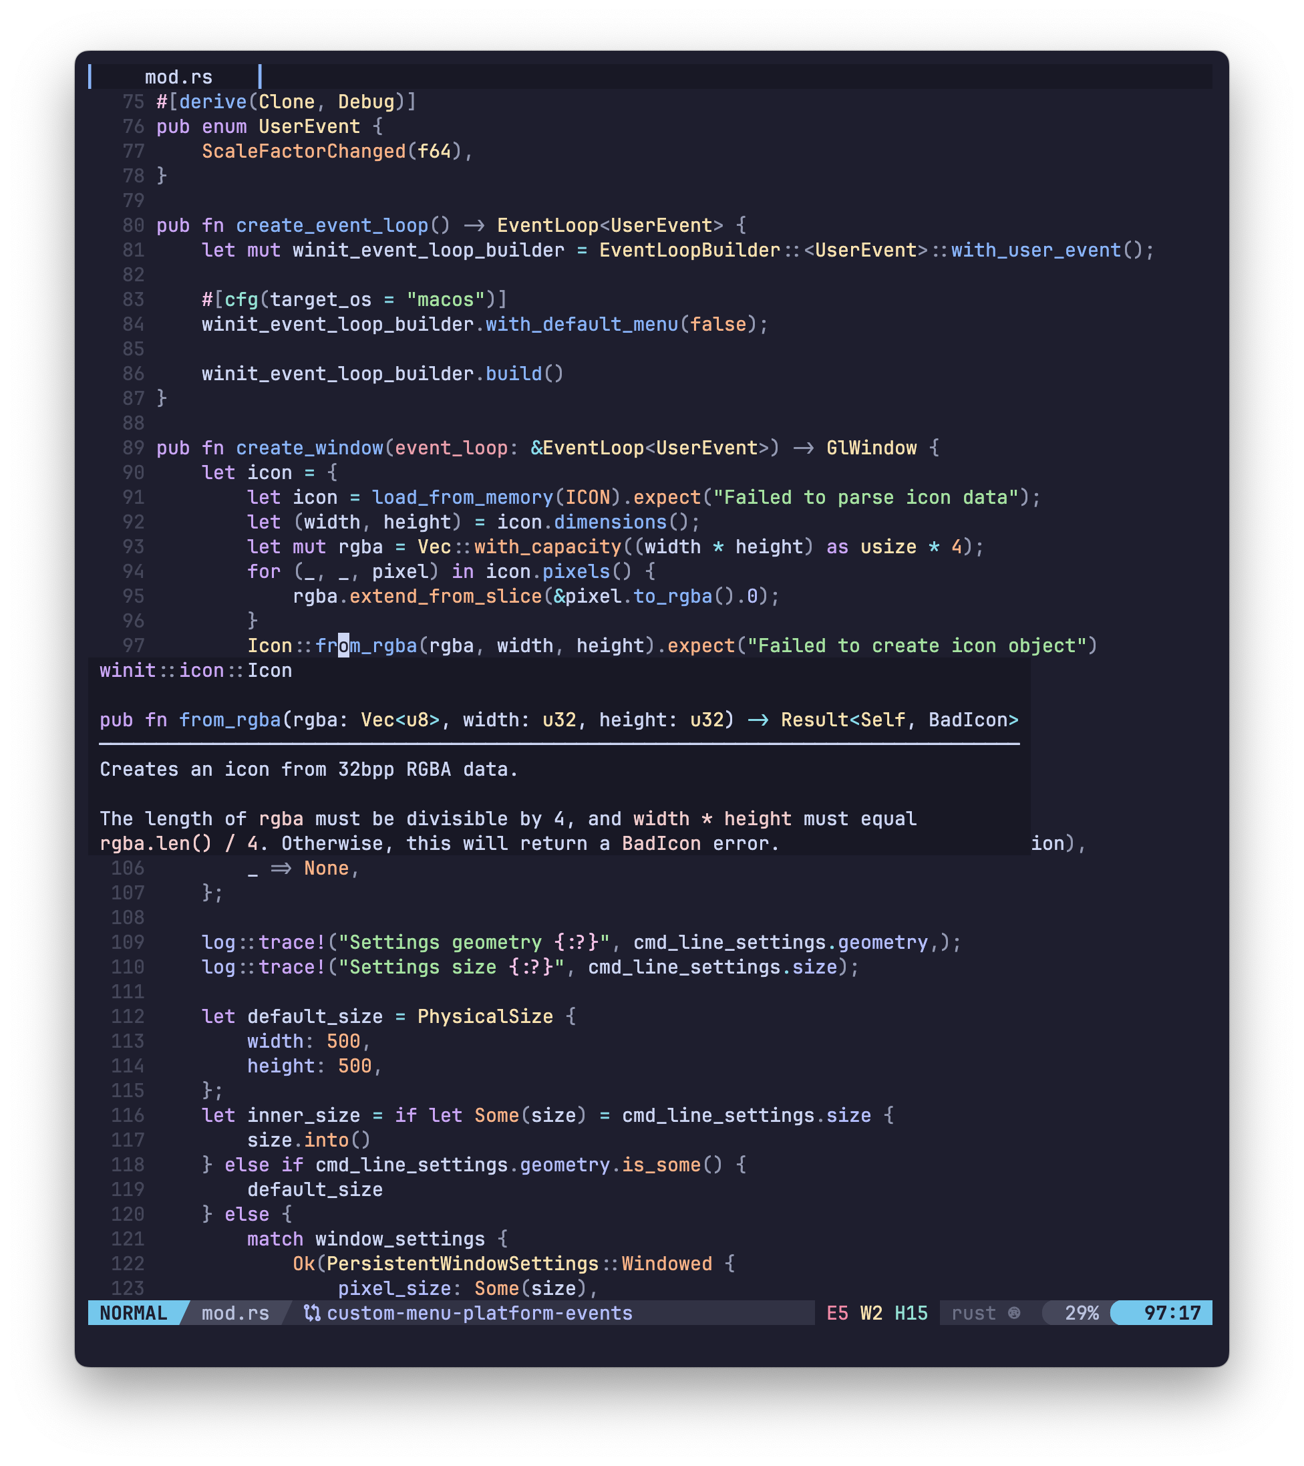Place cursor on PhysicalSize struct name
This screenshot has width=1304, height=1466.
point(486,1016)
